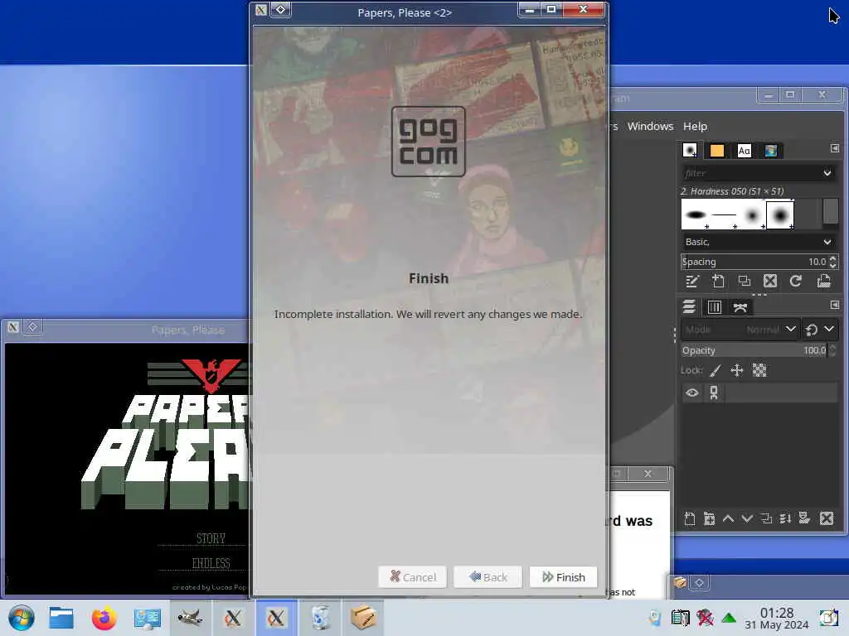Toggle lock alpha channel checkerboard icon

coord(759,370)
